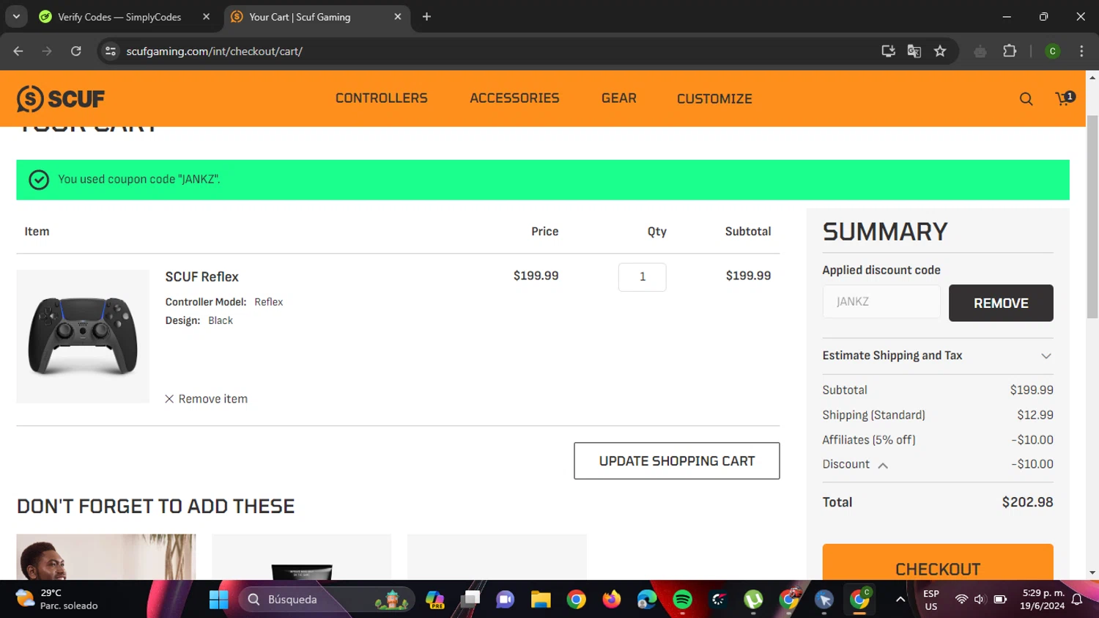This screenshot has width=1099, height=618.
Task: Open the site search magnifier icon
Action: (x=1026, y=99)
